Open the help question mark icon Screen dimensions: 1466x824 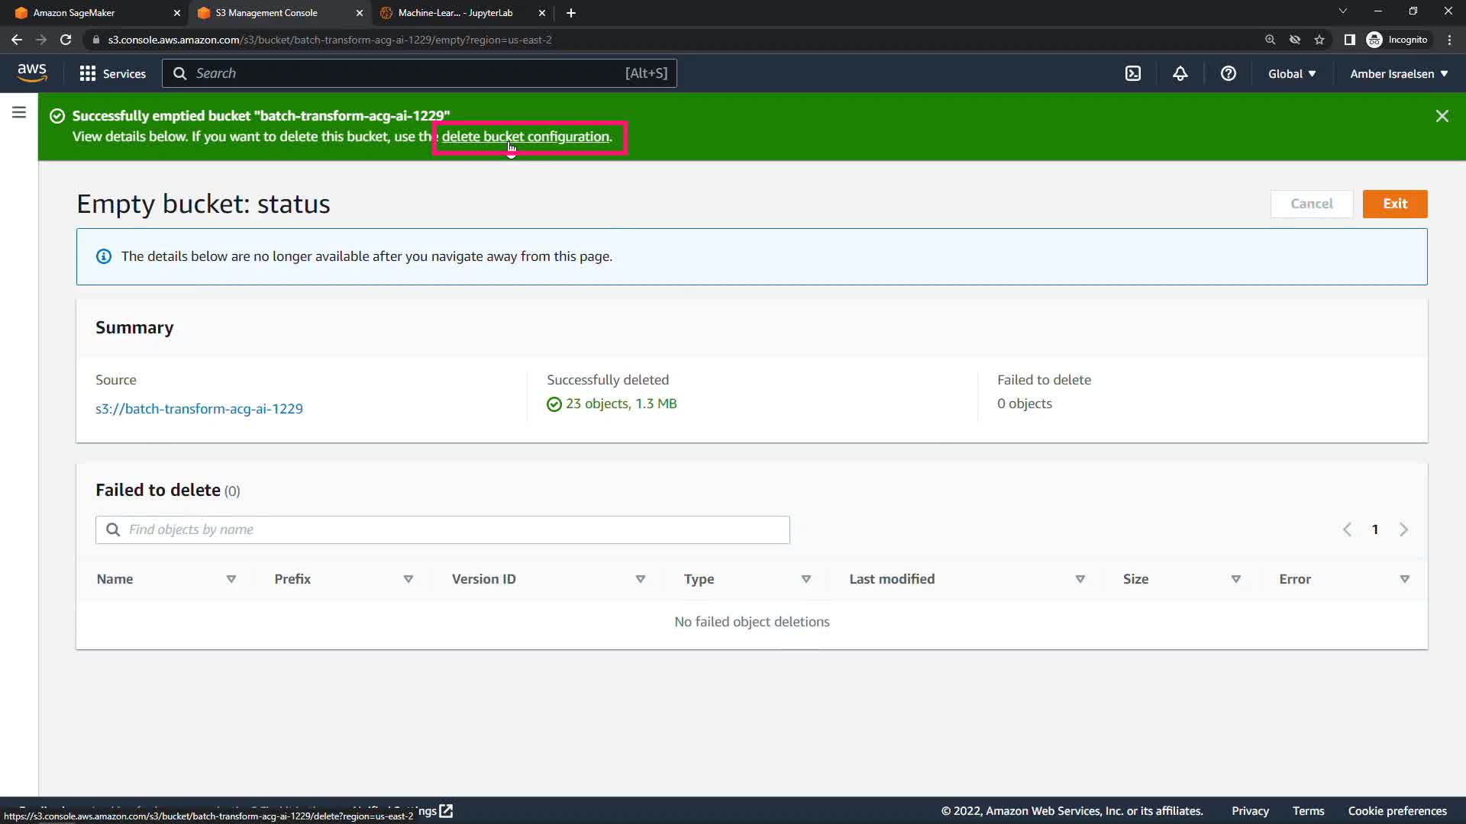[1228, 73]
